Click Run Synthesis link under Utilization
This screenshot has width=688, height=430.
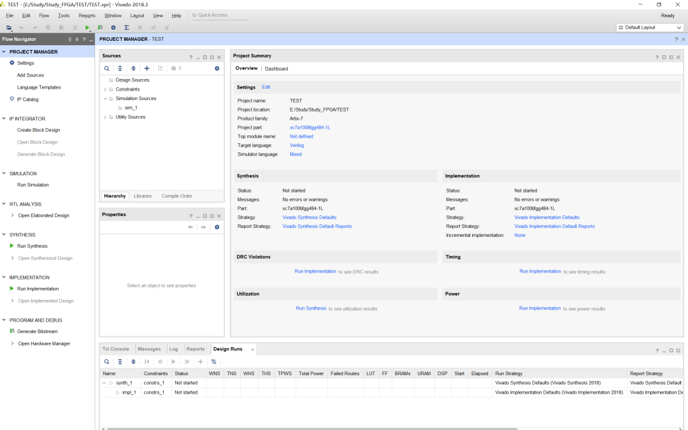(x=311, y=308)
